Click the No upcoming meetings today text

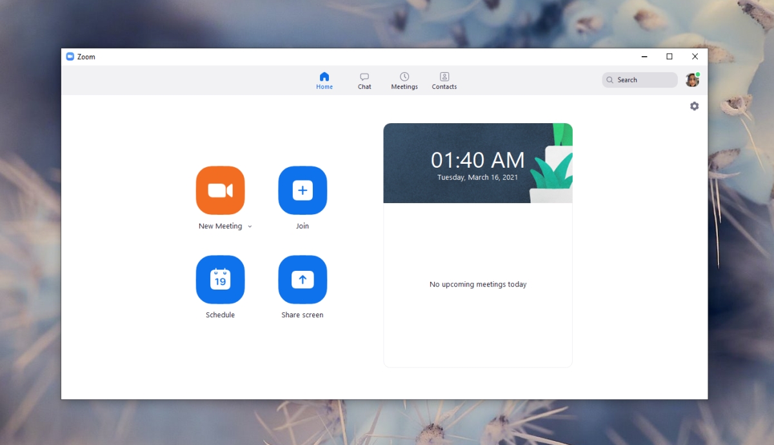coord(478,284)
